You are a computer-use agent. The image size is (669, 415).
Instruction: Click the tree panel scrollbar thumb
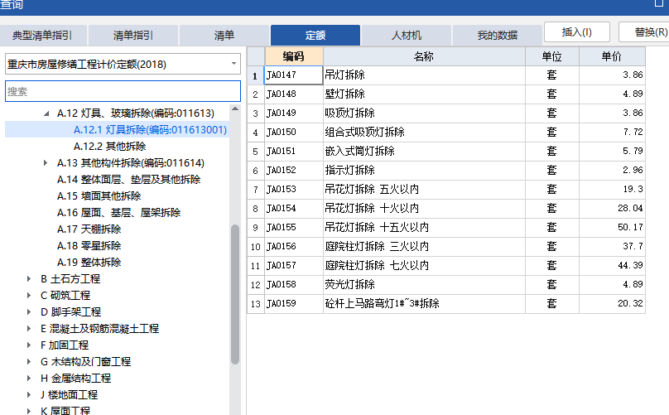[235, 295]
